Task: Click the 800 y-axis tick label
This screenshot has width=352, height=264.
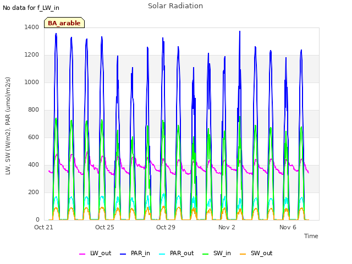Action: pyautogui.click(x=34, y=110)
